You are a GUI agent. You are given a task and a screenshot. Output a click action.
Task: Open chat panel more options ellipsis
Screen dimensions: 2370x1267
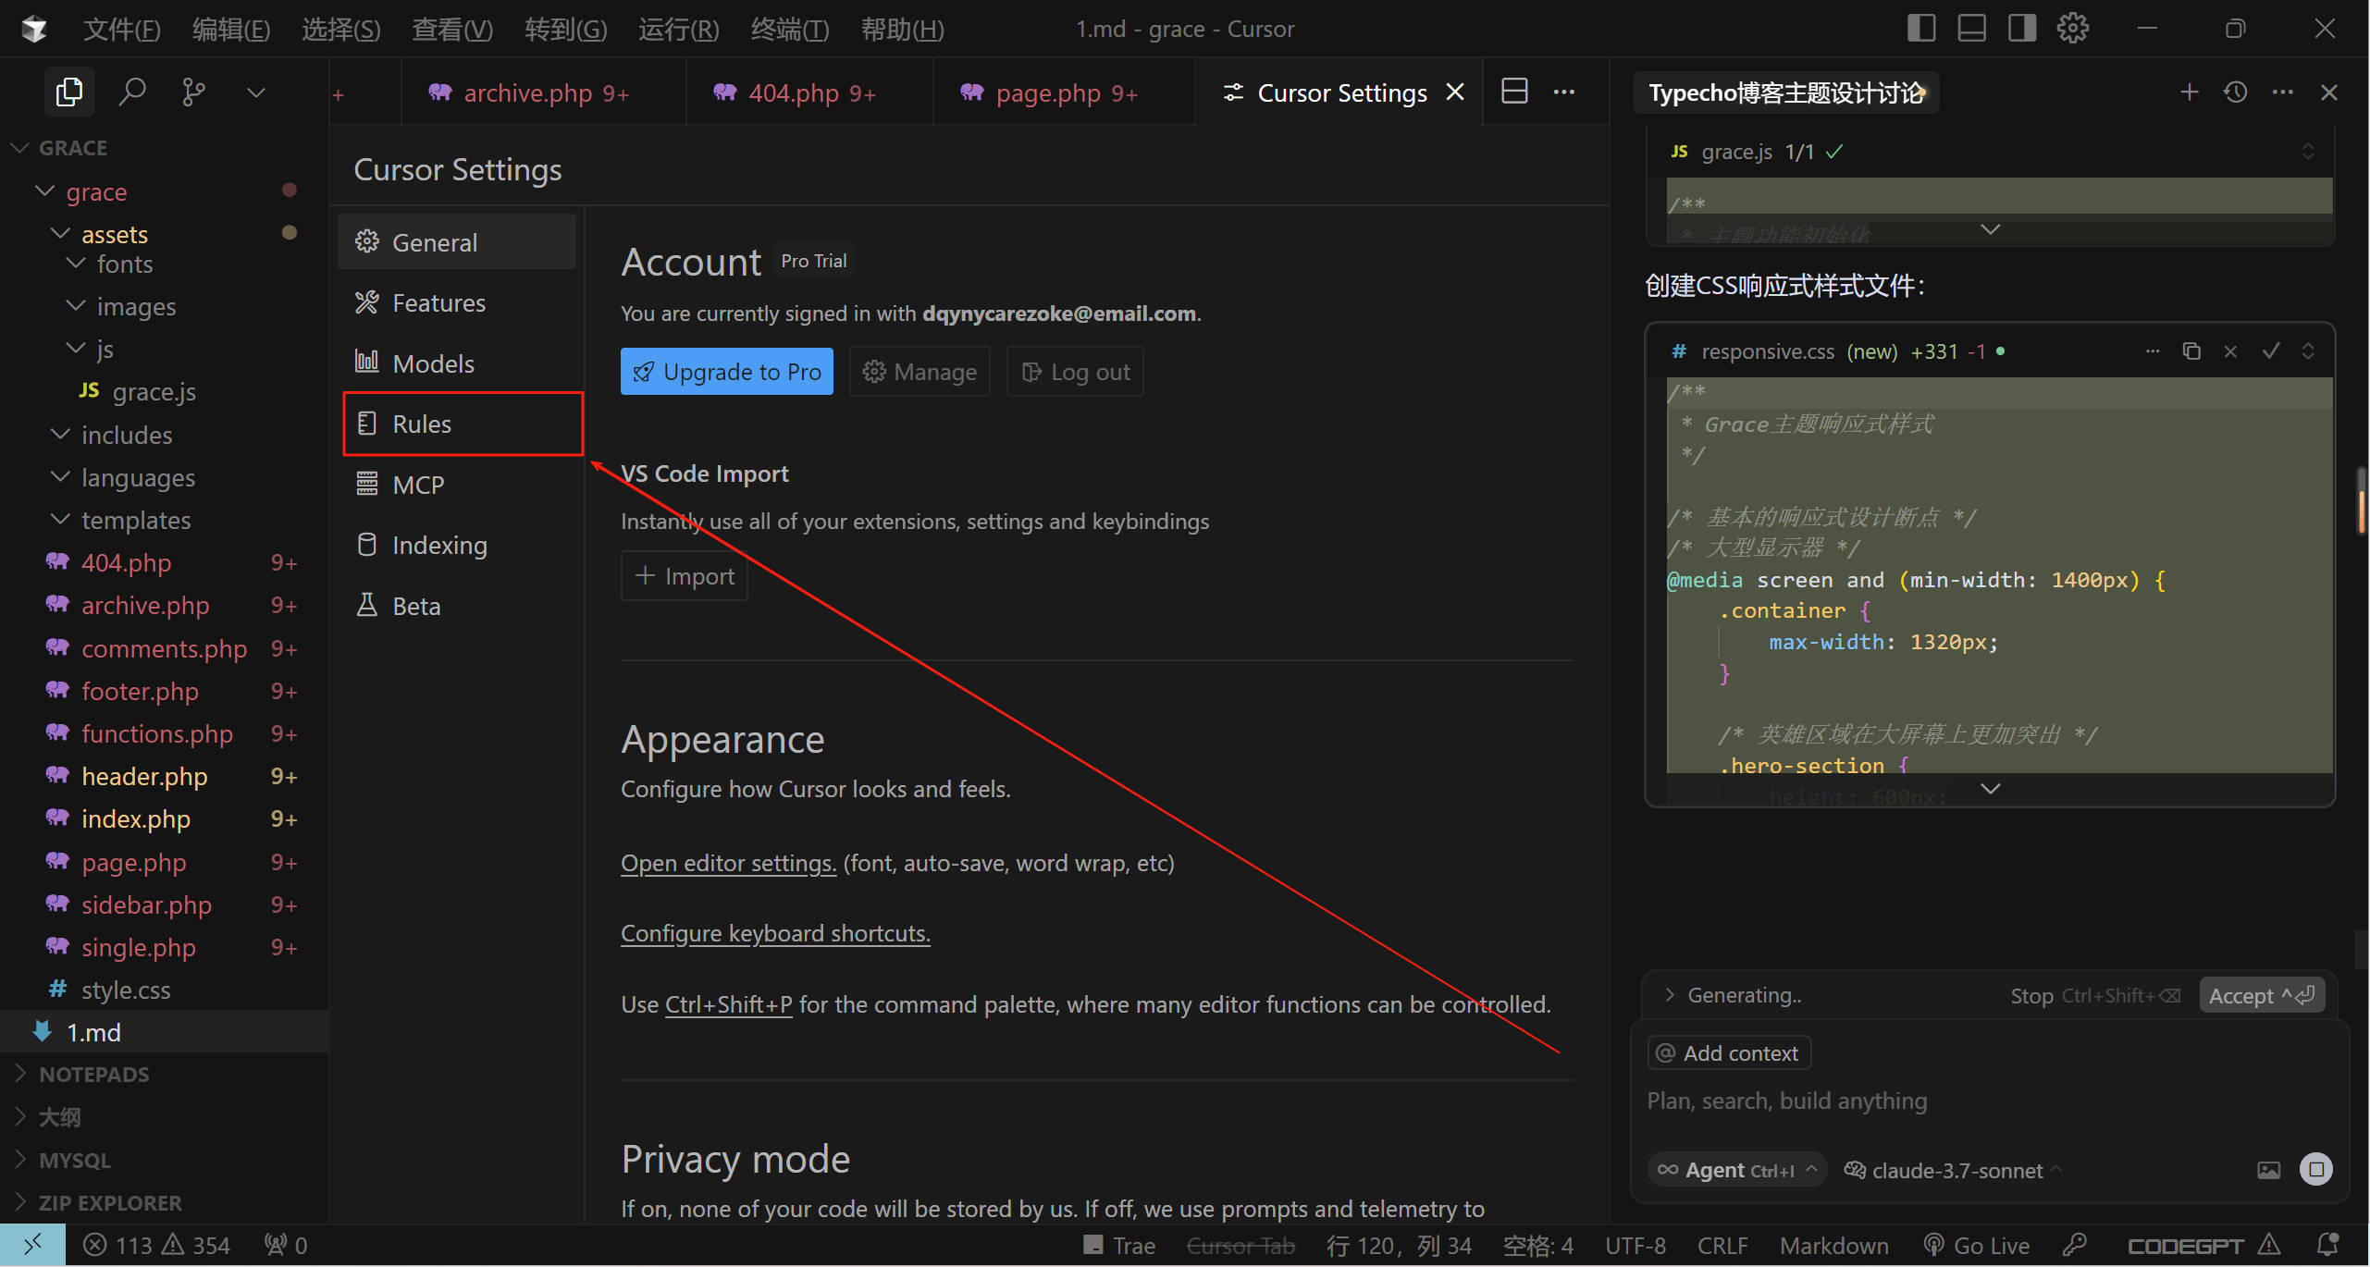2283,92
